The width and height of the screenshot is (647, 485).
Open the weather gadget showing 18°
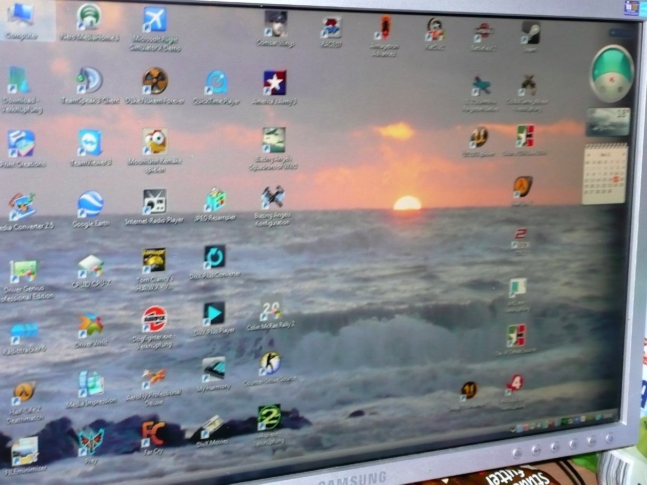(x=608, y=122)
